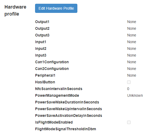Click the FlightModeSignalThresholdInDbm label
The height and width of the screenshot is (134, 163).
[x=66, y=129]
